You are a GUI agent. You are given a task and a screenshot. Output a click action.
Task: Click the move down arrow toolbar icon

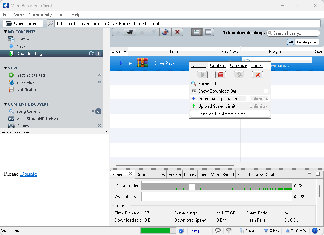(154, 32)
